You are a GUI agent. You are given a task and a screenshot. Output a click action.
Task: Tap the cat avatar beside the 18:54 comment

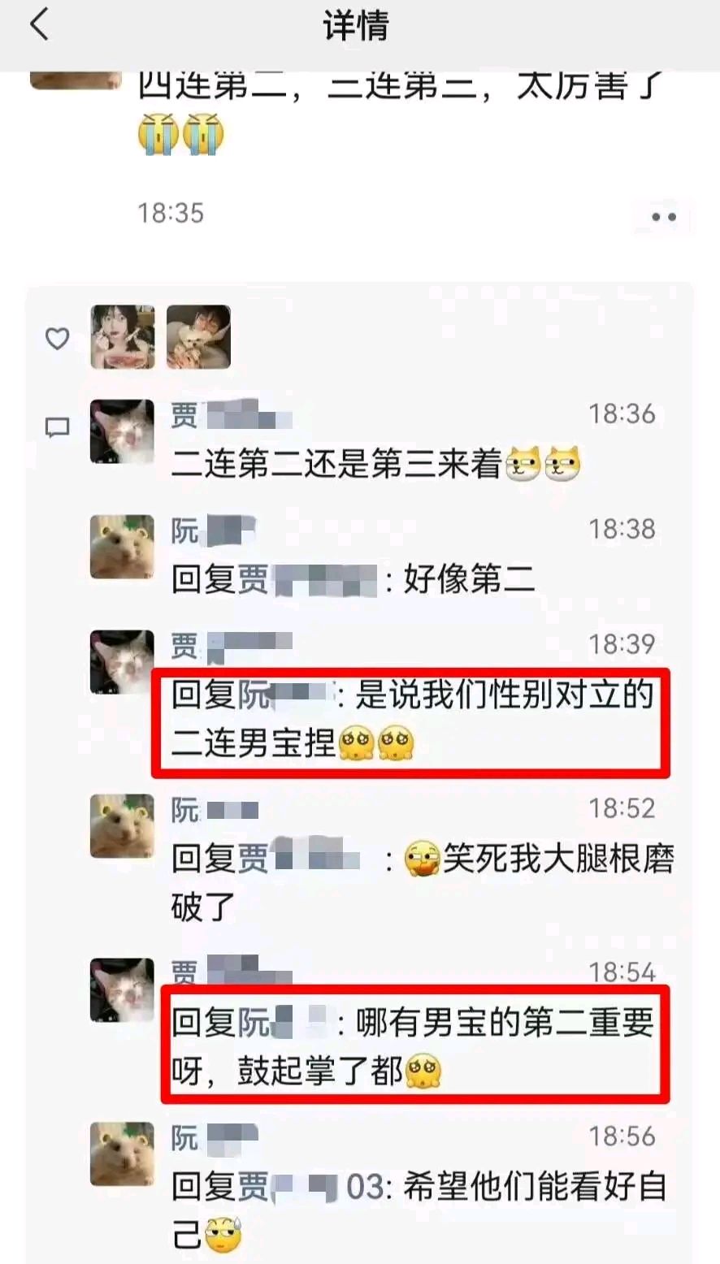[x=122, y=990]
